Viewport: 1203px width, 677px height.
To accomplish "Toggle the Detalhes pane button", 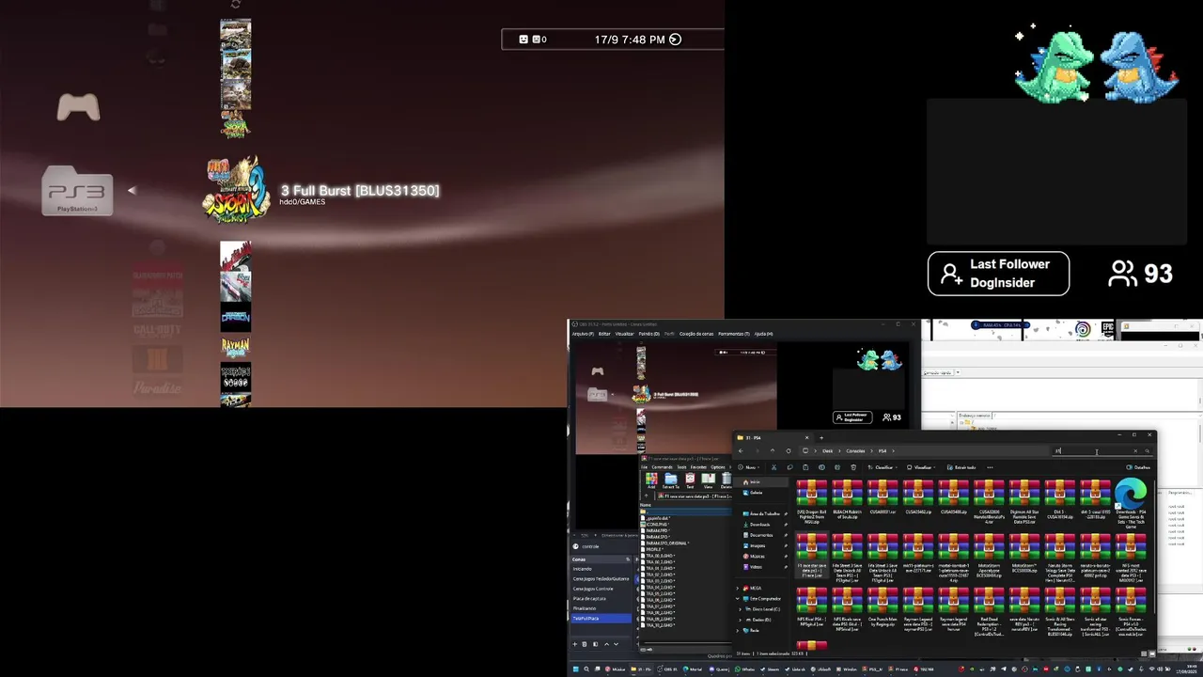I will pyautogui.click(x=1138, y=467).
